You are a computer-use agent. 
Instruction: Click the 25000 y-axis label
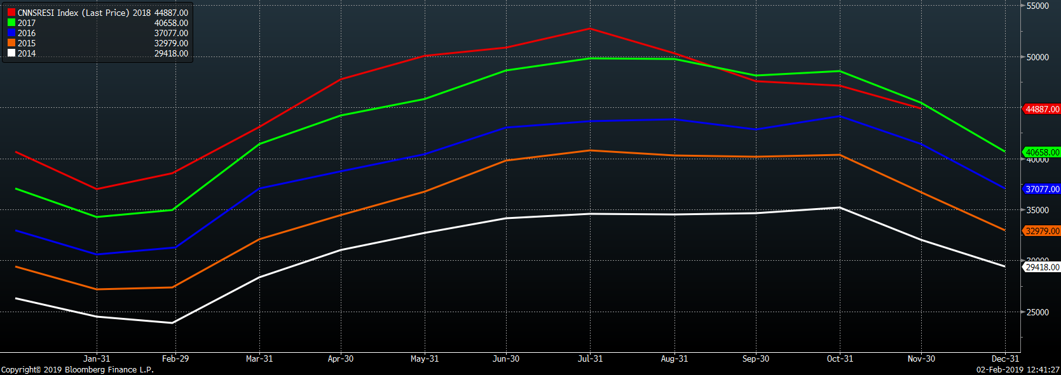(x=1037, y=312)
